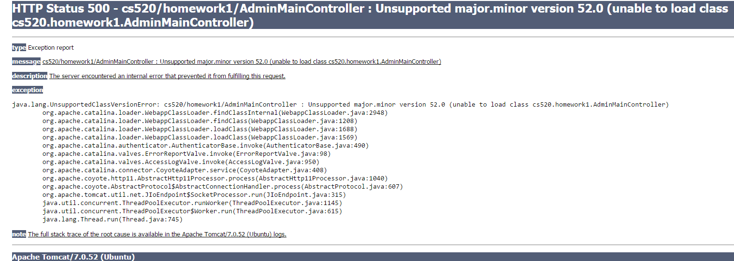Click the AuthenticatorBase.invoke stack line
The image size is (734, 261).
click(206, 145)
